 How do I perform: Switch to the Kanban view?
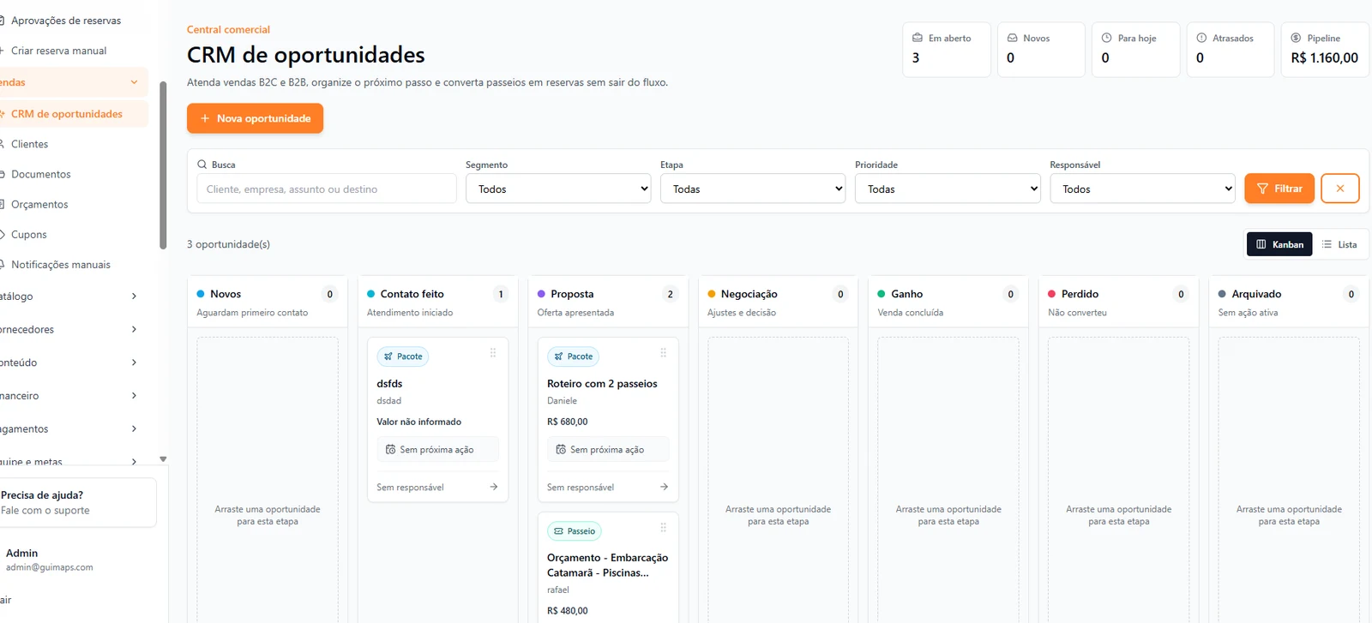(1279, 244)
